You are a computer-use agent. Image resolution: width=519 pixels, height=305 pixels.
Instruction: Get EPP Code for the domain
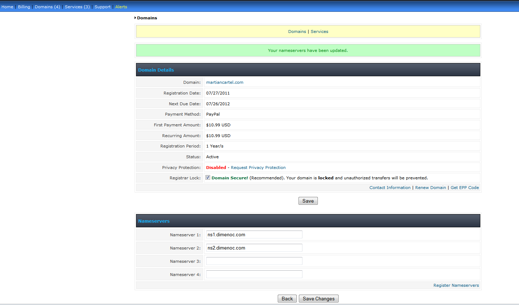click(x=465, y=188)
